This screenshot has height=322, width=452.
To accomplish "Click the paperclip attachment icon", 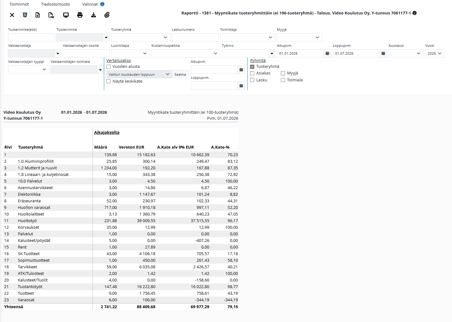I will [x=107, y=15].
